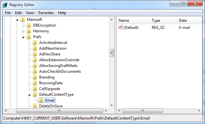
Task: Select the Harmony key label
Action: pos(41,31)
